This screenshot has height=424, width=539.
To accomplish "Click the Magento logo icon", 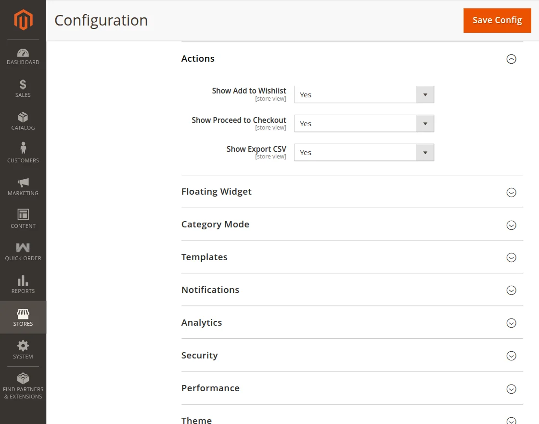I will pyautogui.click(x=23, y=20).
